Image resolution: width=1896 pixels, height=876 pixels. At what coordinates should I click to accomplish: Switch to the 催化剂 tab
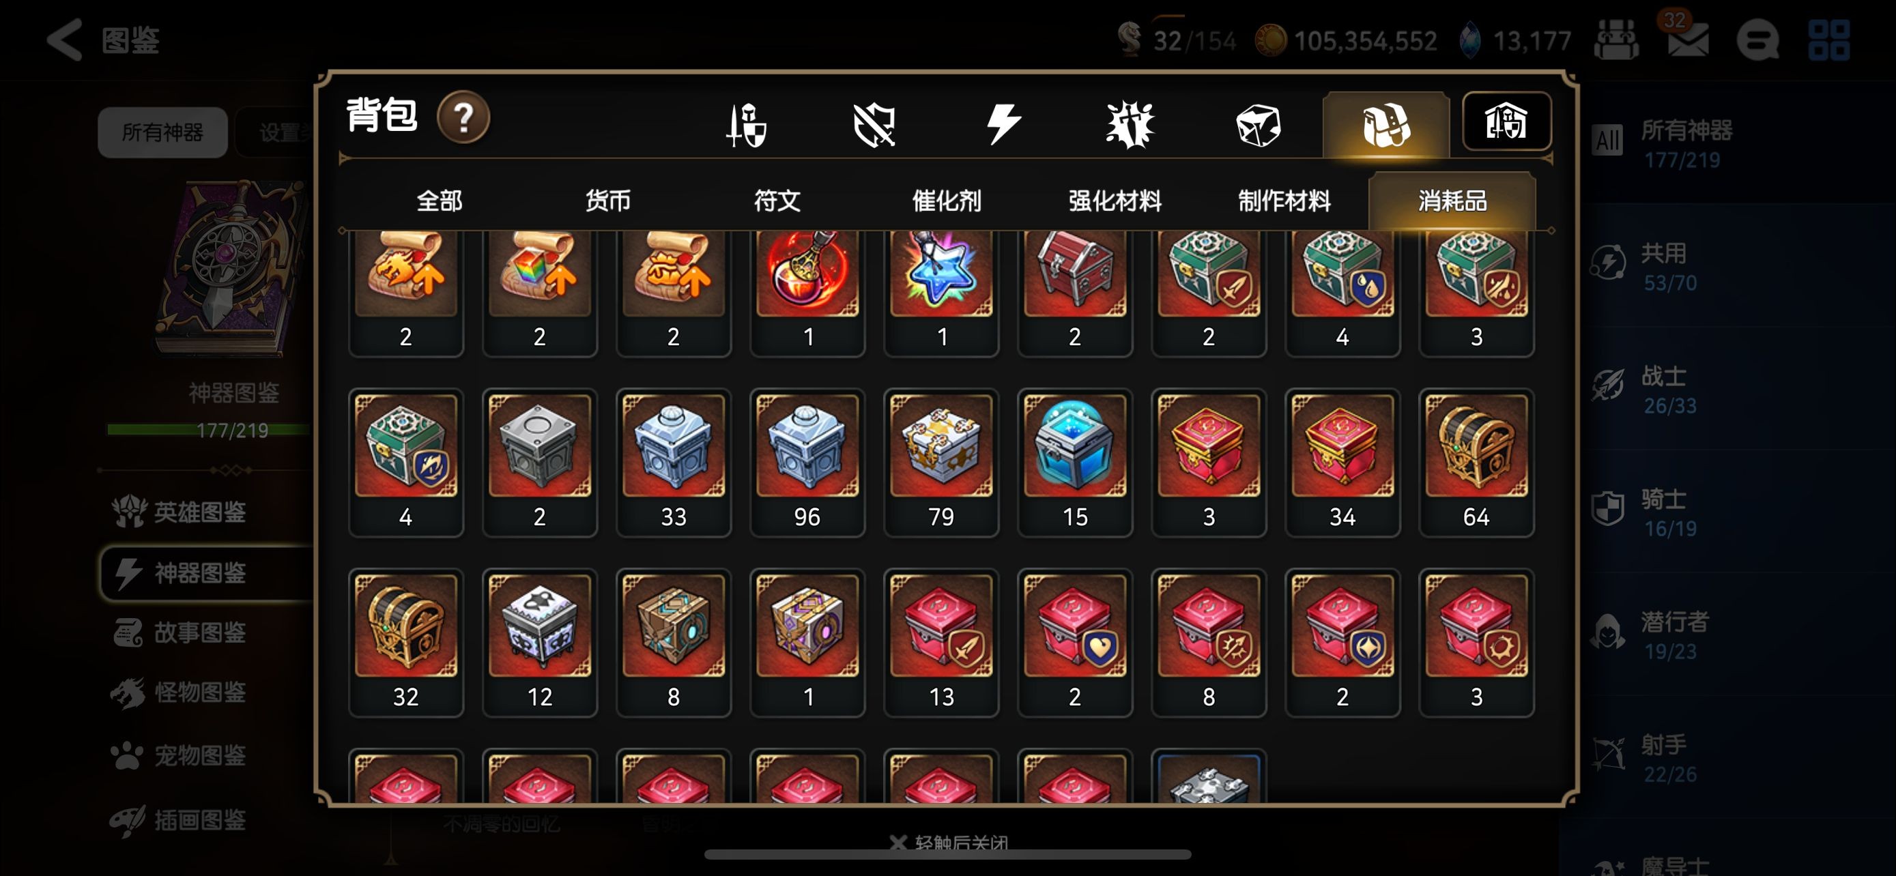pyautogui.click(x=946, y=201)
